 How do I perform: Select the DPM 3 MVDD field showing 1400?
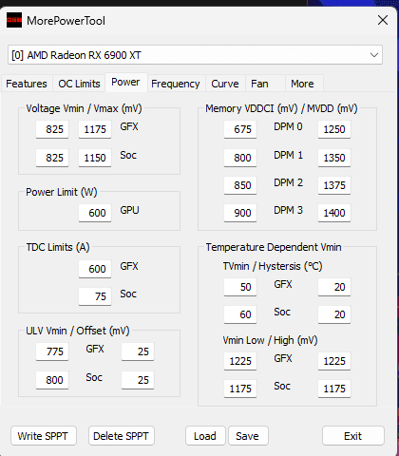pos(334,213)
